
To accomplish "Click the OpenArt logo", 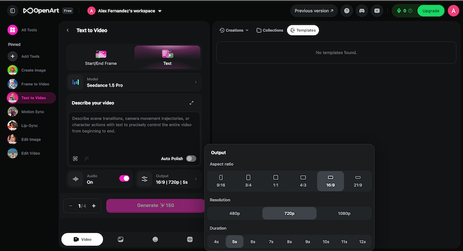I will click(41, 10).
